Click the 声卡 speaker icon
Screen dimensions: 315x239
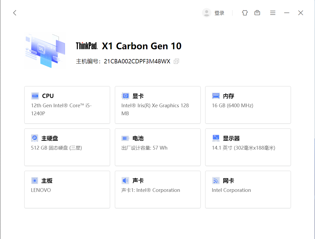pyautogui.click(x=125, y=181)
